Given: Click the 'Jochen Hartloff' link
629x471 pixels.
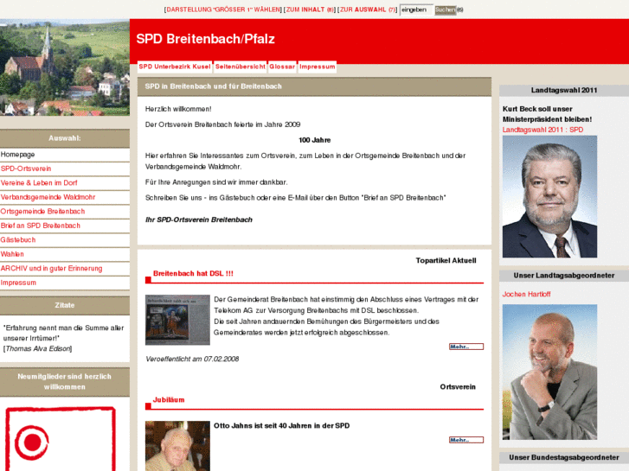Looking at the screenshot, I should pyautogui.click(x=526, y=294).
